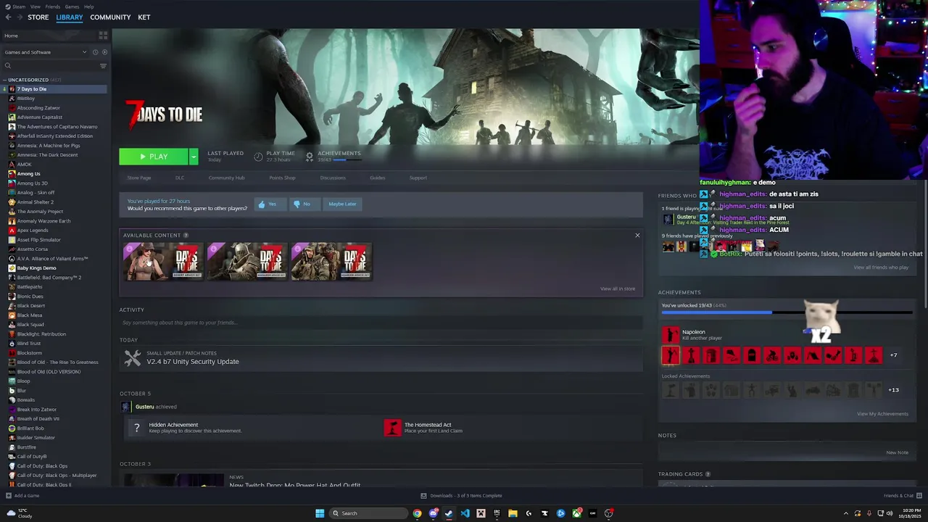The width and height of the screenshot is (928, 522).
Task: Click View all in store link
Action: (x=618, y=289)
